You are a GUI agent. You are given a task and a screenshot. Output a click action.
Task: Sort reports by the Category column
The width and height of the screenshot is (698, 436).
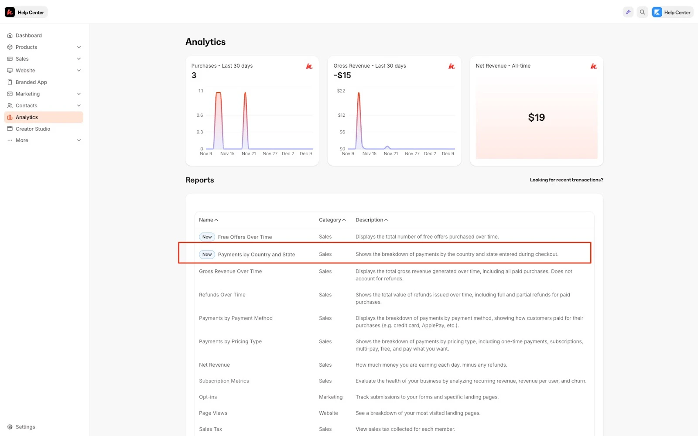(332, 220)
